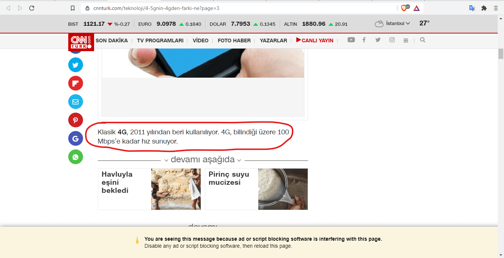Click the smartphone article image
This screenshot has width=504, height=258.
[x=203, y=63]
